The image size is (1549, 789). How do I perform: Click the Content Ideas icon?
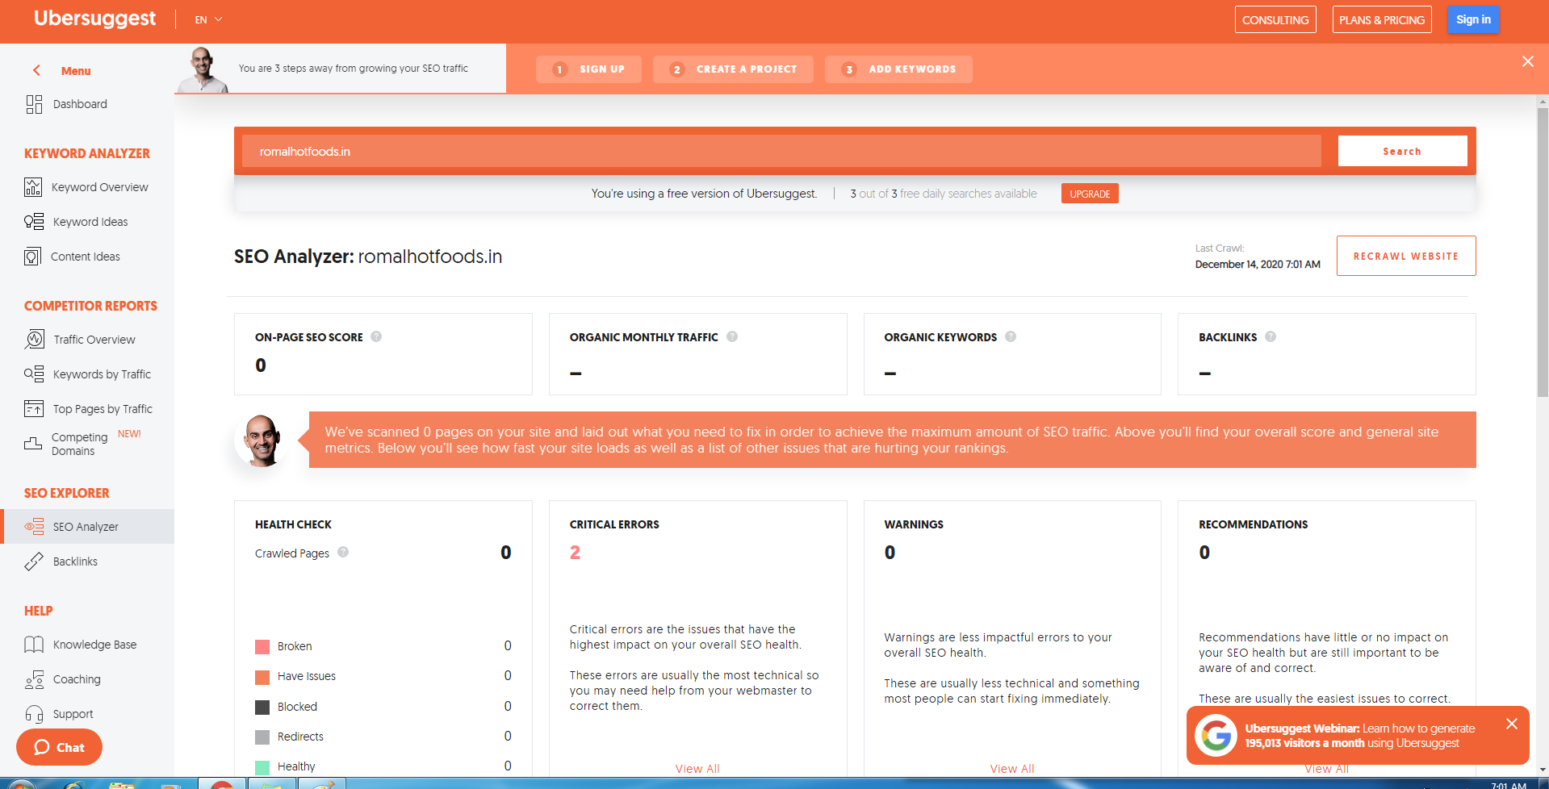click(x=32, y=257)
